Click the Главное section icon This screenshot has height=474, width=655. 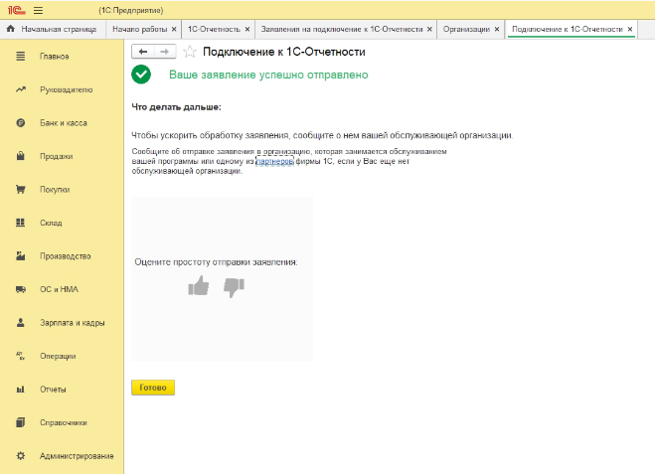(x=21, y=56)
